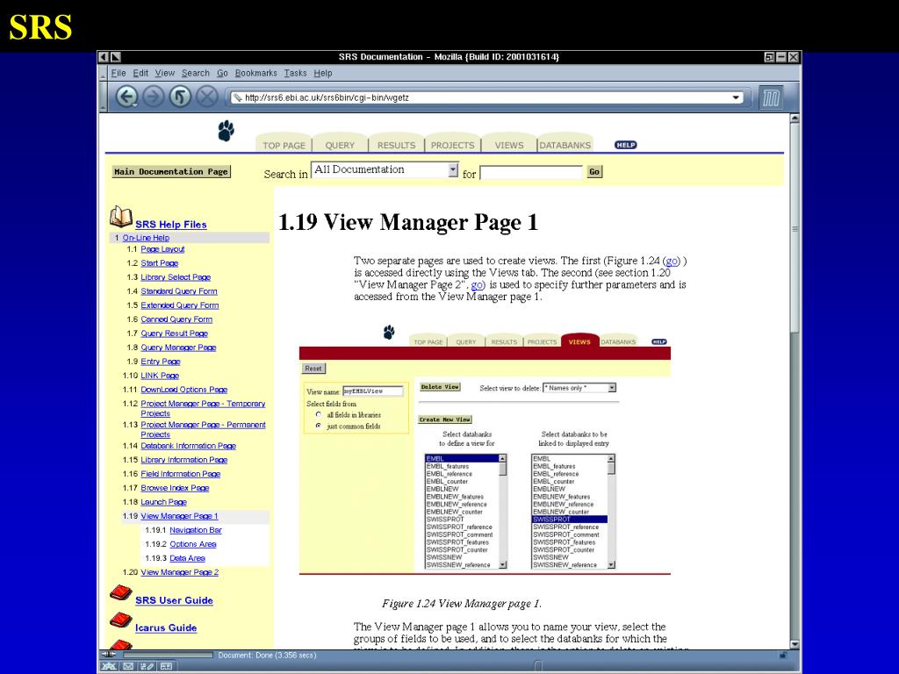Viewport: 899px width, 674px height.
Task: Click the Reset button in the figure
Action: [313, 369]
